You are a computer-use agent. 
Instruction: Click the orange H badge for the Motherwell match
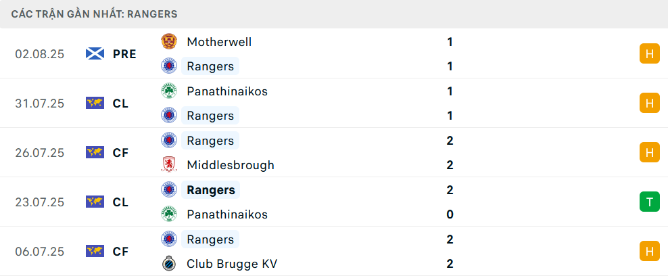(649, 53)
